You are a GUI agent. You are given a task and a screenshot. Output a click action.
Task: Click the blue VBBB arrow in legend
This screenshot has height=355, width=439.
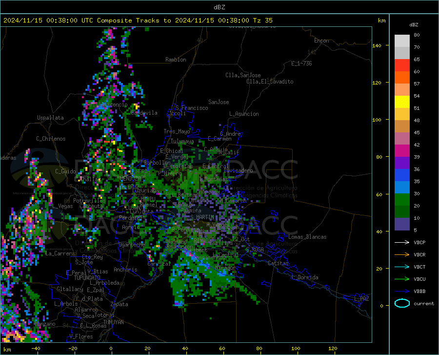coord(402,292)
